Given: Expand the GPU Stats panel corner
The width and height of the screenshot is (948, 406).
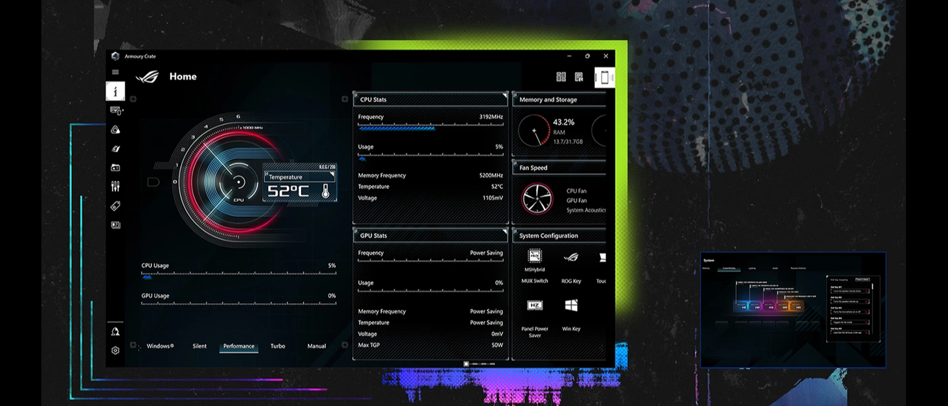Looking at the screenshot, I should (x=504, y=232).
